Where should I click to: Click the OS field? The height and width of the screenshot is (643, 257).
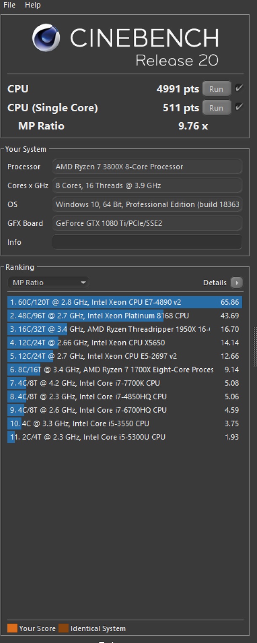(x=147, y=204)
